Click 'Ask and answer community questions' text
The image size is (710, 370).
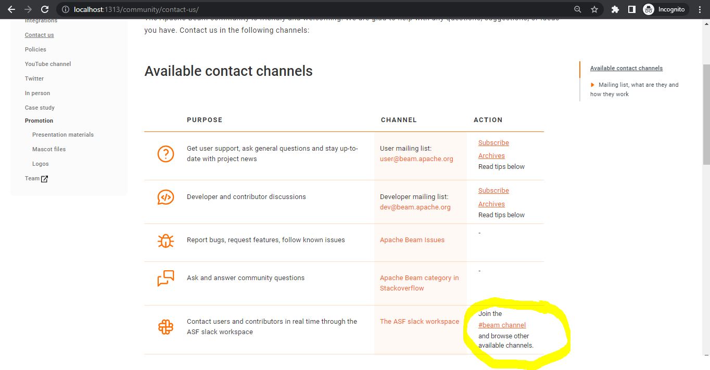click(x=246, y=278)
